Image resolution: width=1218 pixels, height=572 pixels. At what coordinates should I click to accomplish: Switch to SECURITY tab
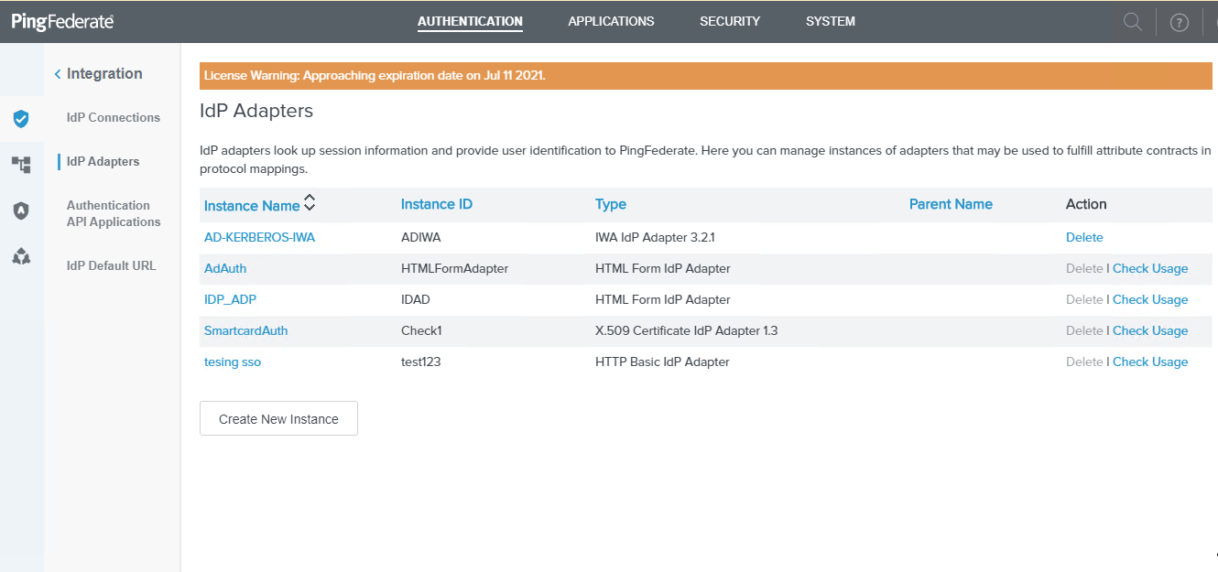pyautogui.click(x=730, y=21)
